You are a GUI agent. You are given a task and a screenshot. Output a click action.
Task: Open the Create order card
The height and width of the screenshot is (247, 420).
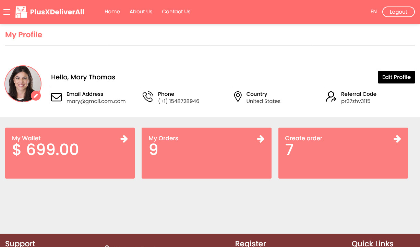pyautogui.click(x=343, y=153)
